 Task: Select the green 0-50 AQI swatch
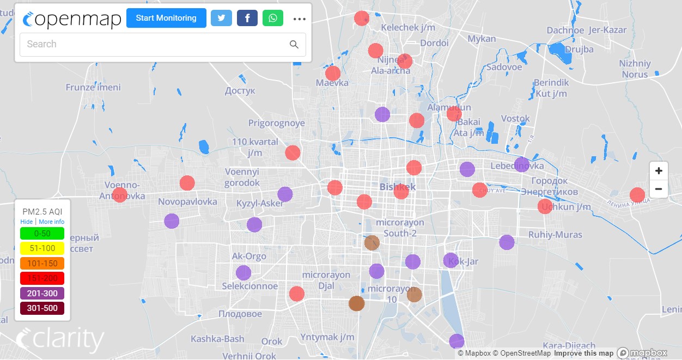42,234
